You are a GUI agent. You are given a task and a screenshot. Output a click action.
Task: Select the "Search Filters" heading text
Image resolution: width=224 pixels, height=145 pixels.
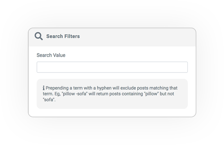[63, 36]
